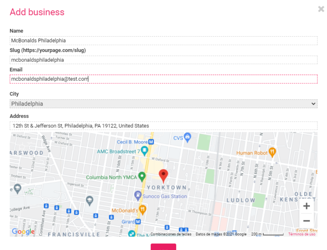
Task: Click the LUDLOW neighborhood label
Action: (241, 200)
